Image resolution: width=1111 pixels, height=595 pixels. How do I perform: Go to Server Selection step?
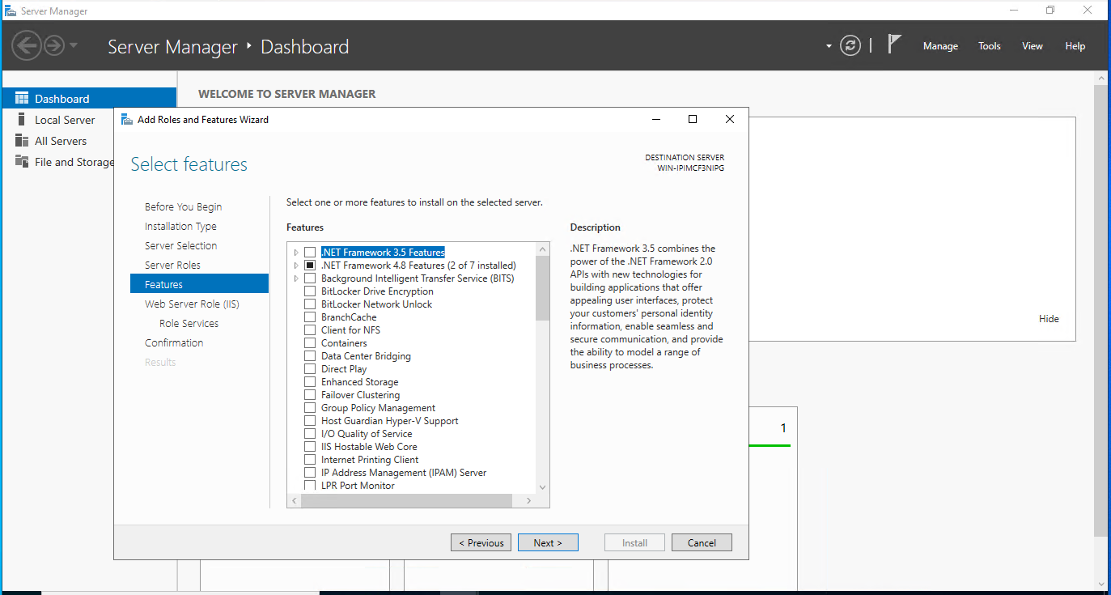[x=180, y=246]
